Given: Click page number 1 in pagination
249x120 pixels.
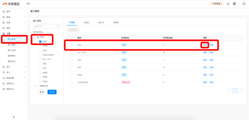Looking at the screenshot, I should point(235,91).
